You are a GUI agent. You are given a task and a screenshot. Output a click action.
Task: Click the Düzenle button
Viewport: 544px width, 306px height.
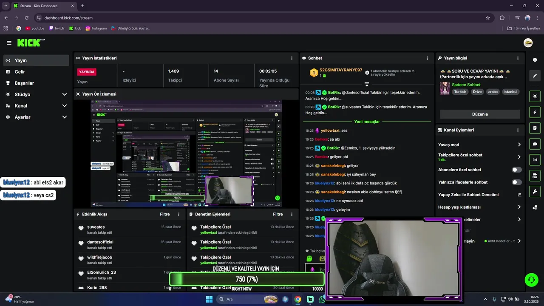coord(480,114)
